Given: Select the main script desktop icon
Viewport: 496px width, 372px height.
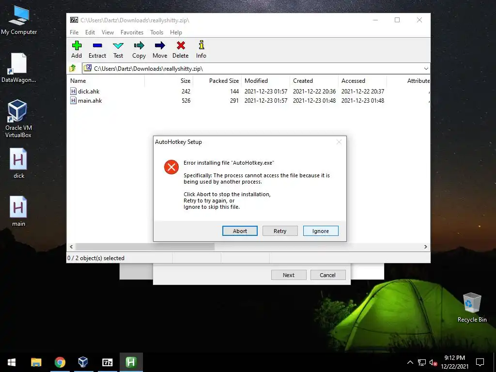Looking at the screenshot, I should click(18, 211).
